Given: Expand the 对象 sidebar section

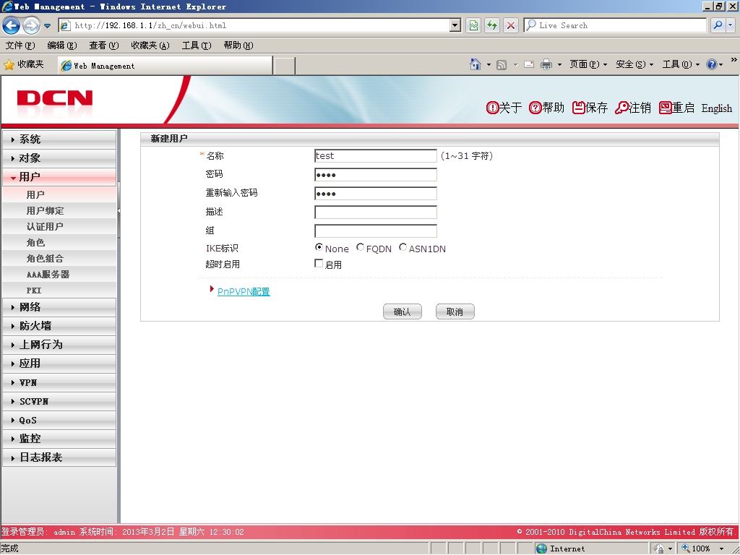Looking at the screenshot, I should [x=59, y=158].
